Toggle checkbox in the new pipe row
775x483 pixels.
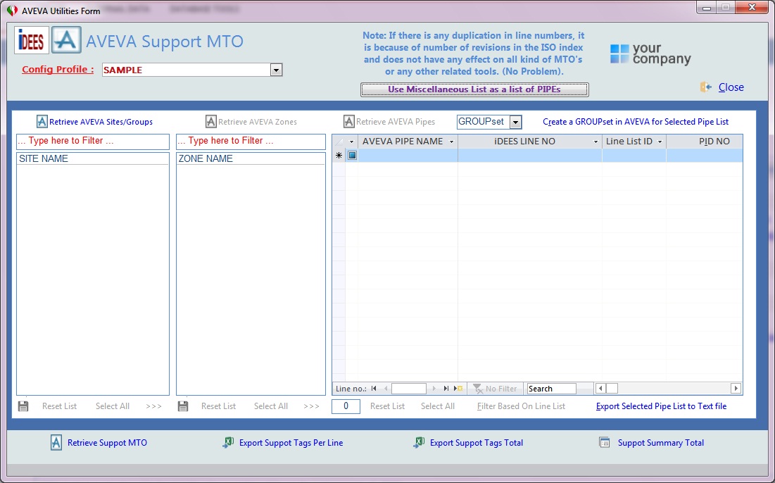(352, 155)
